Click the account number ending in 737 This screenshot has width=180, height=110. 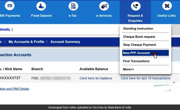click(10, 78)
